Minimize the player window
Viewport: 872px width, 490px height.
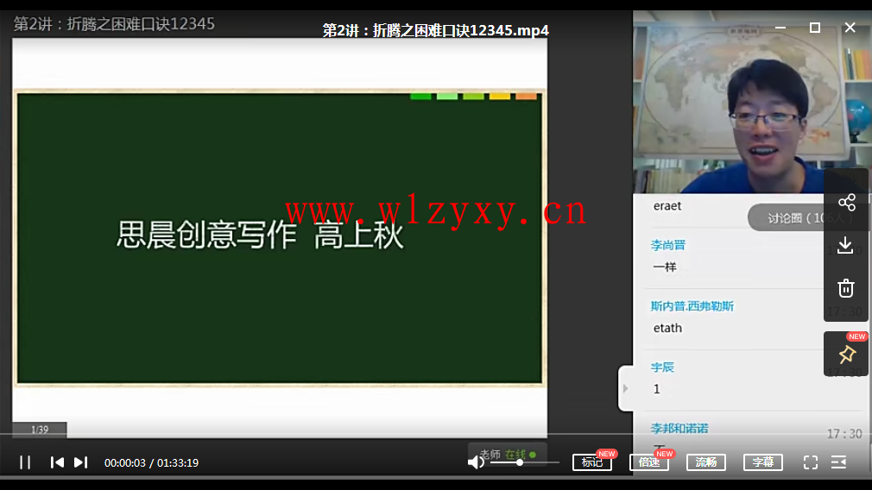coord(780,28)
